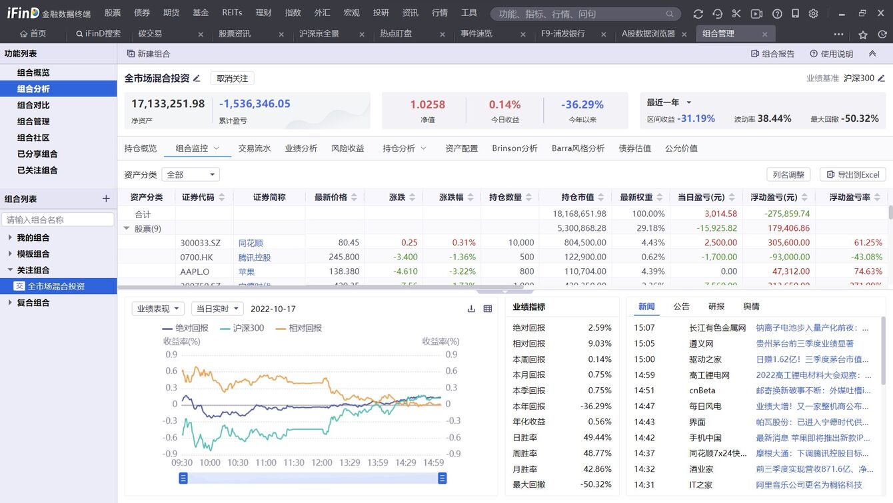The width and height of the screenshot is (893, 503).
Task: Collapse the 关注组合 tree node
Action: pyautogui.click(x=10, y=270)
